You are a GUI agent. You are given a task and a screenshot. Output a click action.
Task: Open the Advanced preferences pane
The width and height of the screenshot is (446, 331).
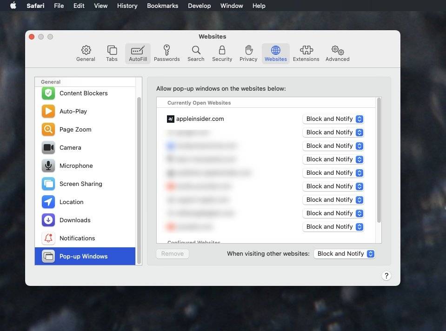[x=337, y=52]
